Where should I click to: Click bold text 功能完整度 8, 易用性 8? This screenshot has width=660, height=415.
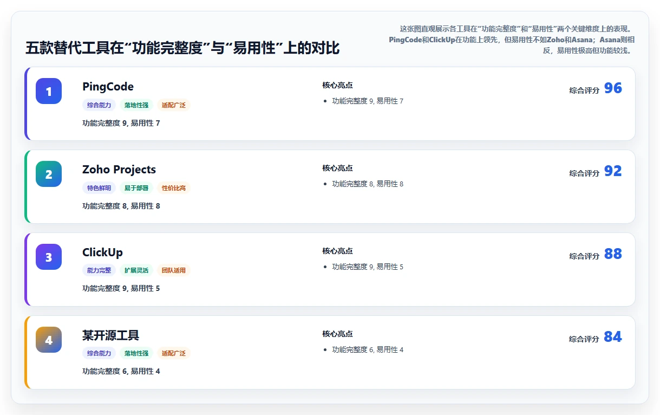click(121, 206)
